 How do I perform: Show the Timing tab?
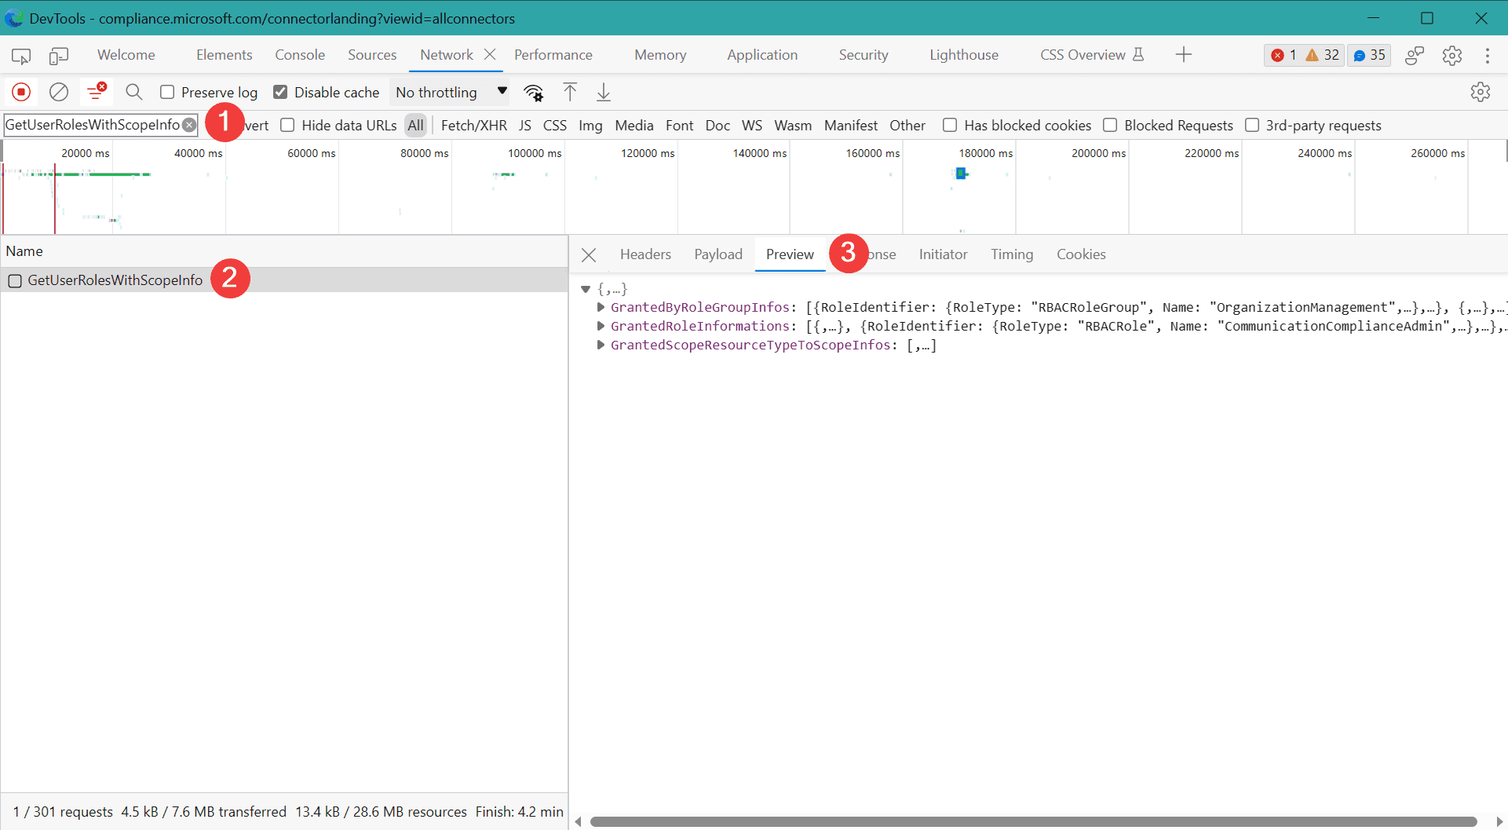pos(1012,254)
